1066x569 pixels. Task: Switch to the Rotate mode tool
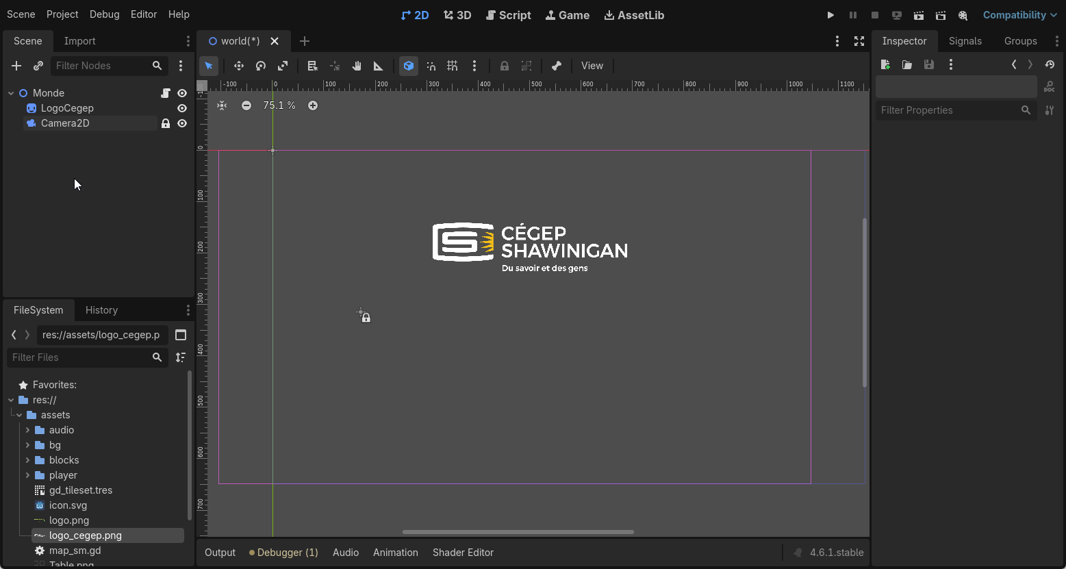261,66
